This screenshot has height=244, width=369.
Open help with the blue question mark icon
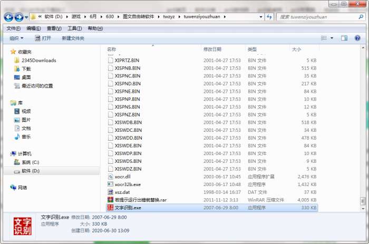(x=357, y=38)
